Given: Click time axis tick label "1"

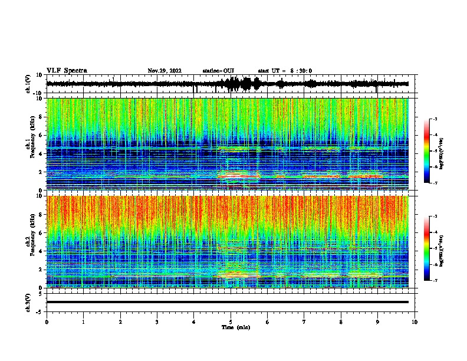Looking at the screenshot, I should tap(83, 322).
